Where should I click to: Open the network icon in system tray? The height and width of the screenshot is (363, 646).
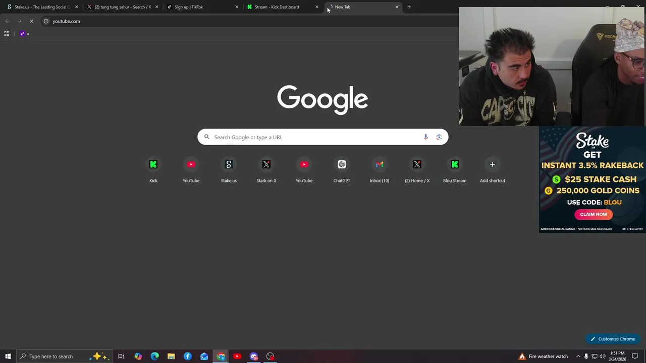pyautogui.click(x=595, y=356)
